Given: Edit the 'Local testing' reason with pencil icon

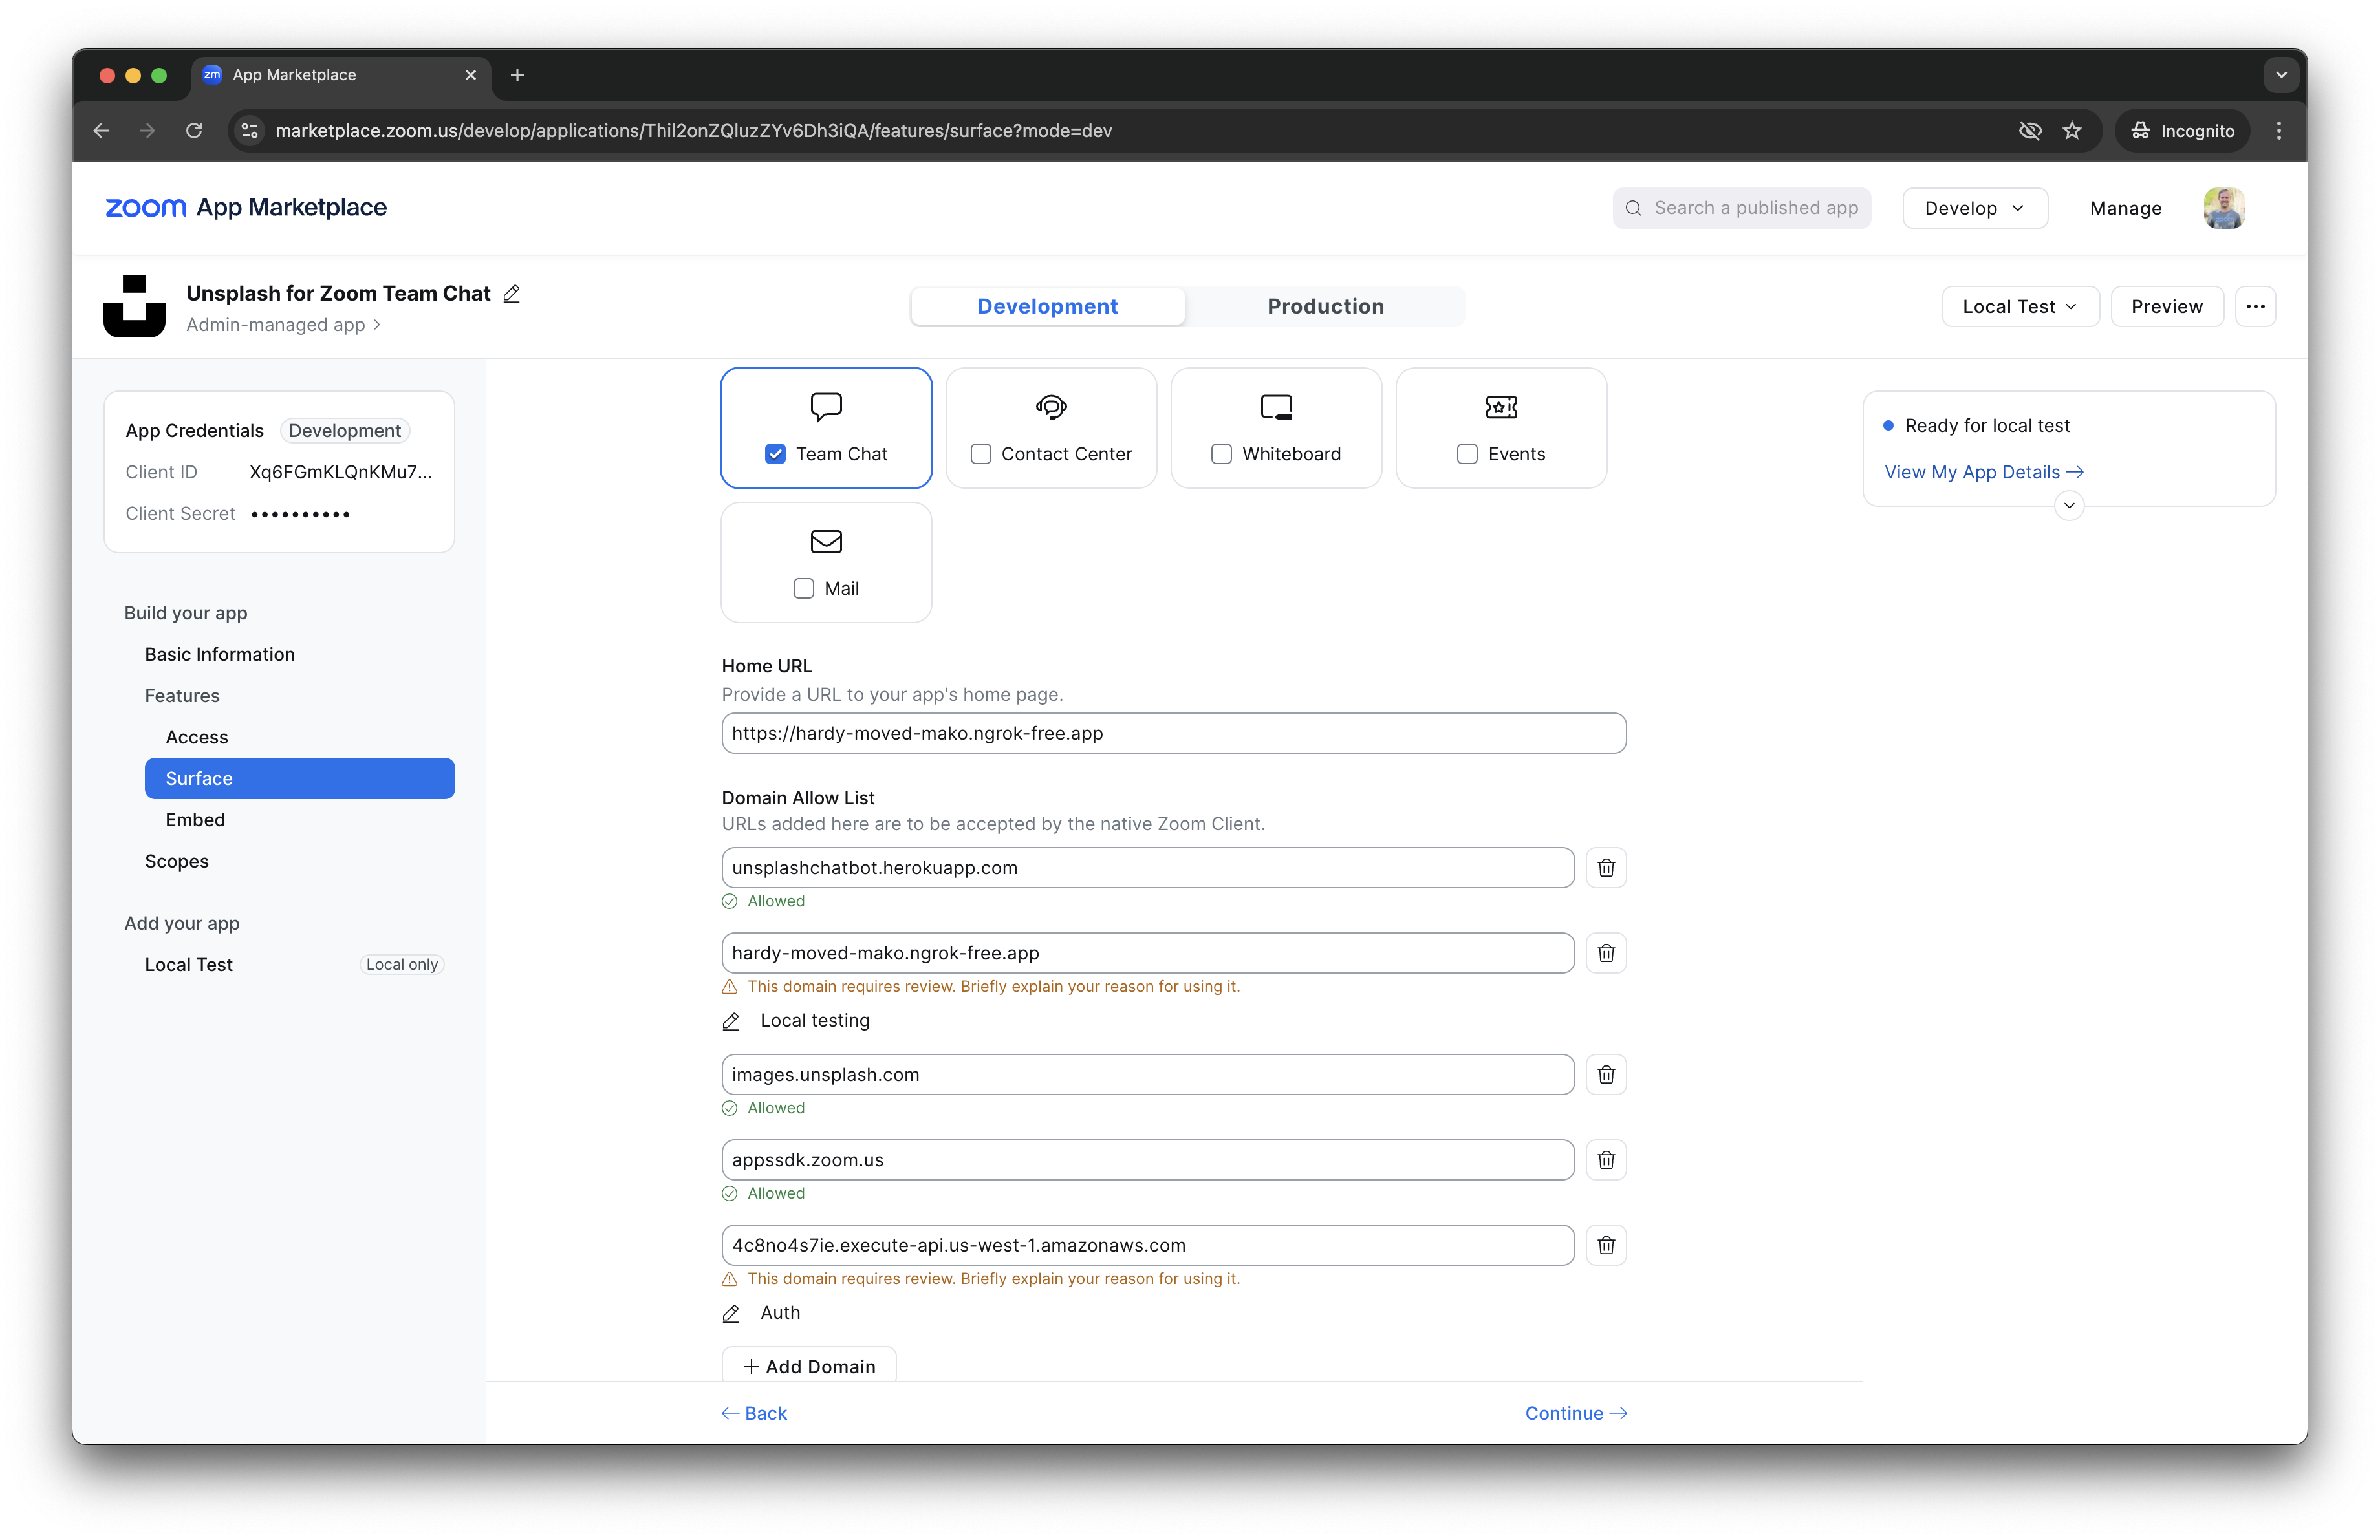Looking at the screenshot, I should coord(731,1021).
